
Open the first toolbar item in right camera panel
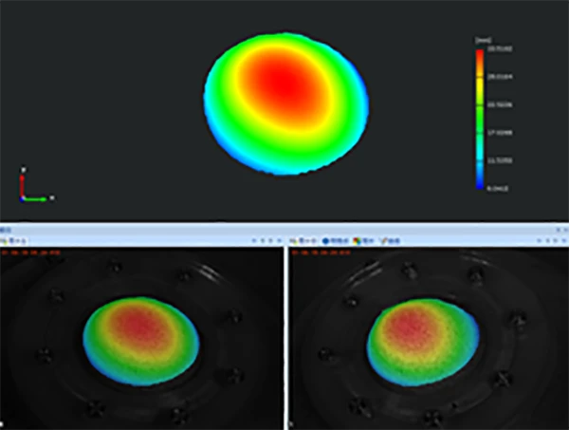click(303, 240)
